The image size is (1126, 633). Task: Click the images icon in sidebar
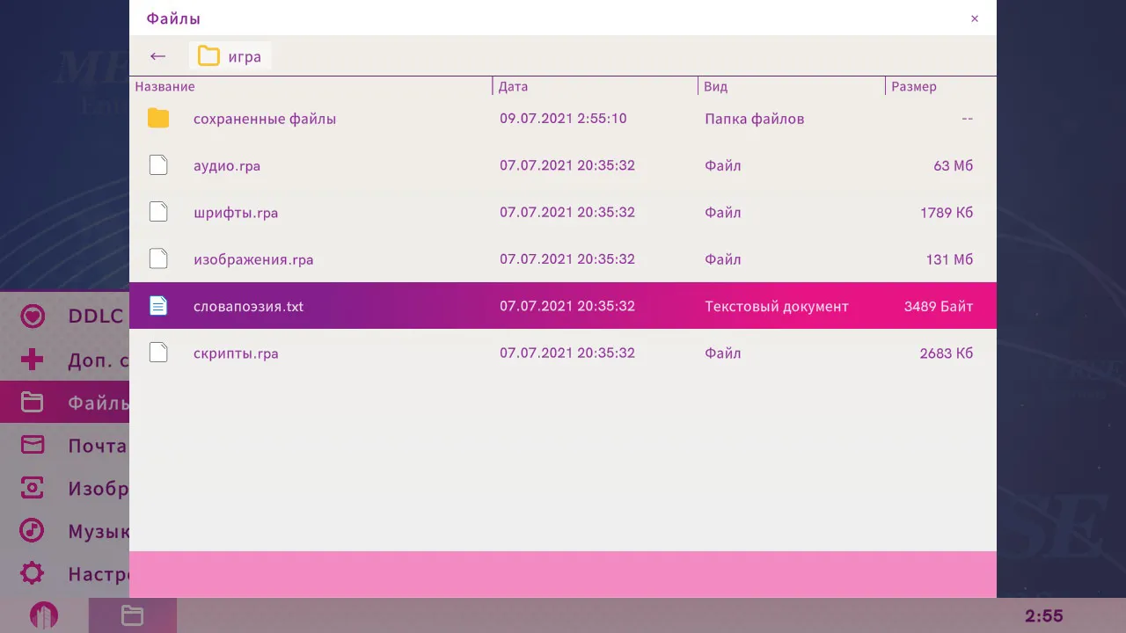coord(33,488)
